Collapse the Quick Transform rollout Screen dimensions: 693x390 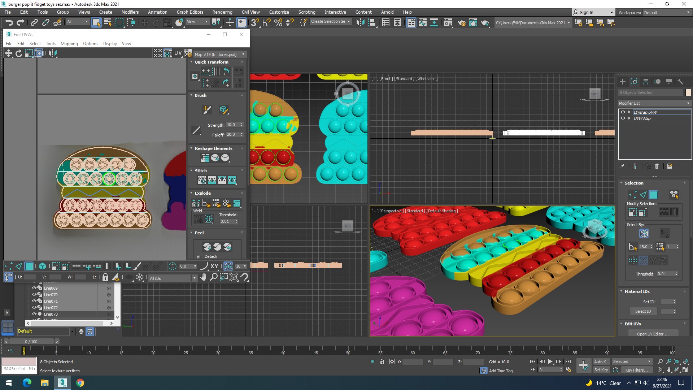pos(212,62)
